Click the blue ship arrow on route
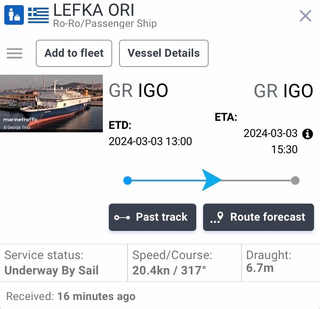320x309 pixels. (212, 180)
